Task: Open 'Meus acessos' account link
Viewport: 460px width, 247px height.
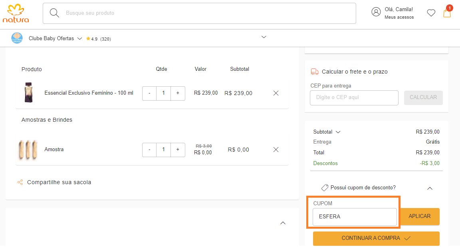Action: click(399, 17)
